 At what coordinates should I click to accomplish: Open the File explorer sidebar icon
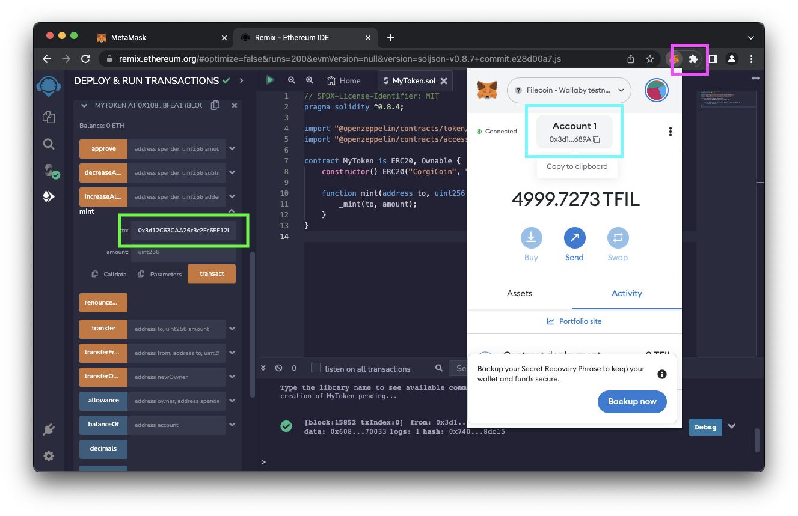pos(49,117)
